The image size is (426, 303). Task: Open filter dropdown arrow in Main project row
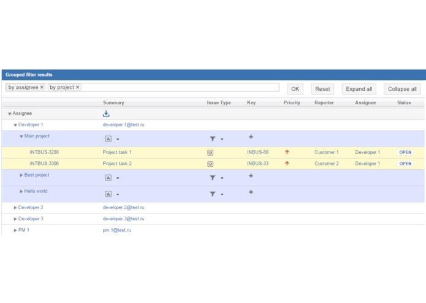[x=222, y=139]
